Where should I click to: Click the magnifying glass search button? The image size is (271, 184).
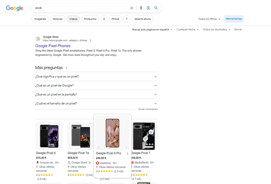pos(156,8)
